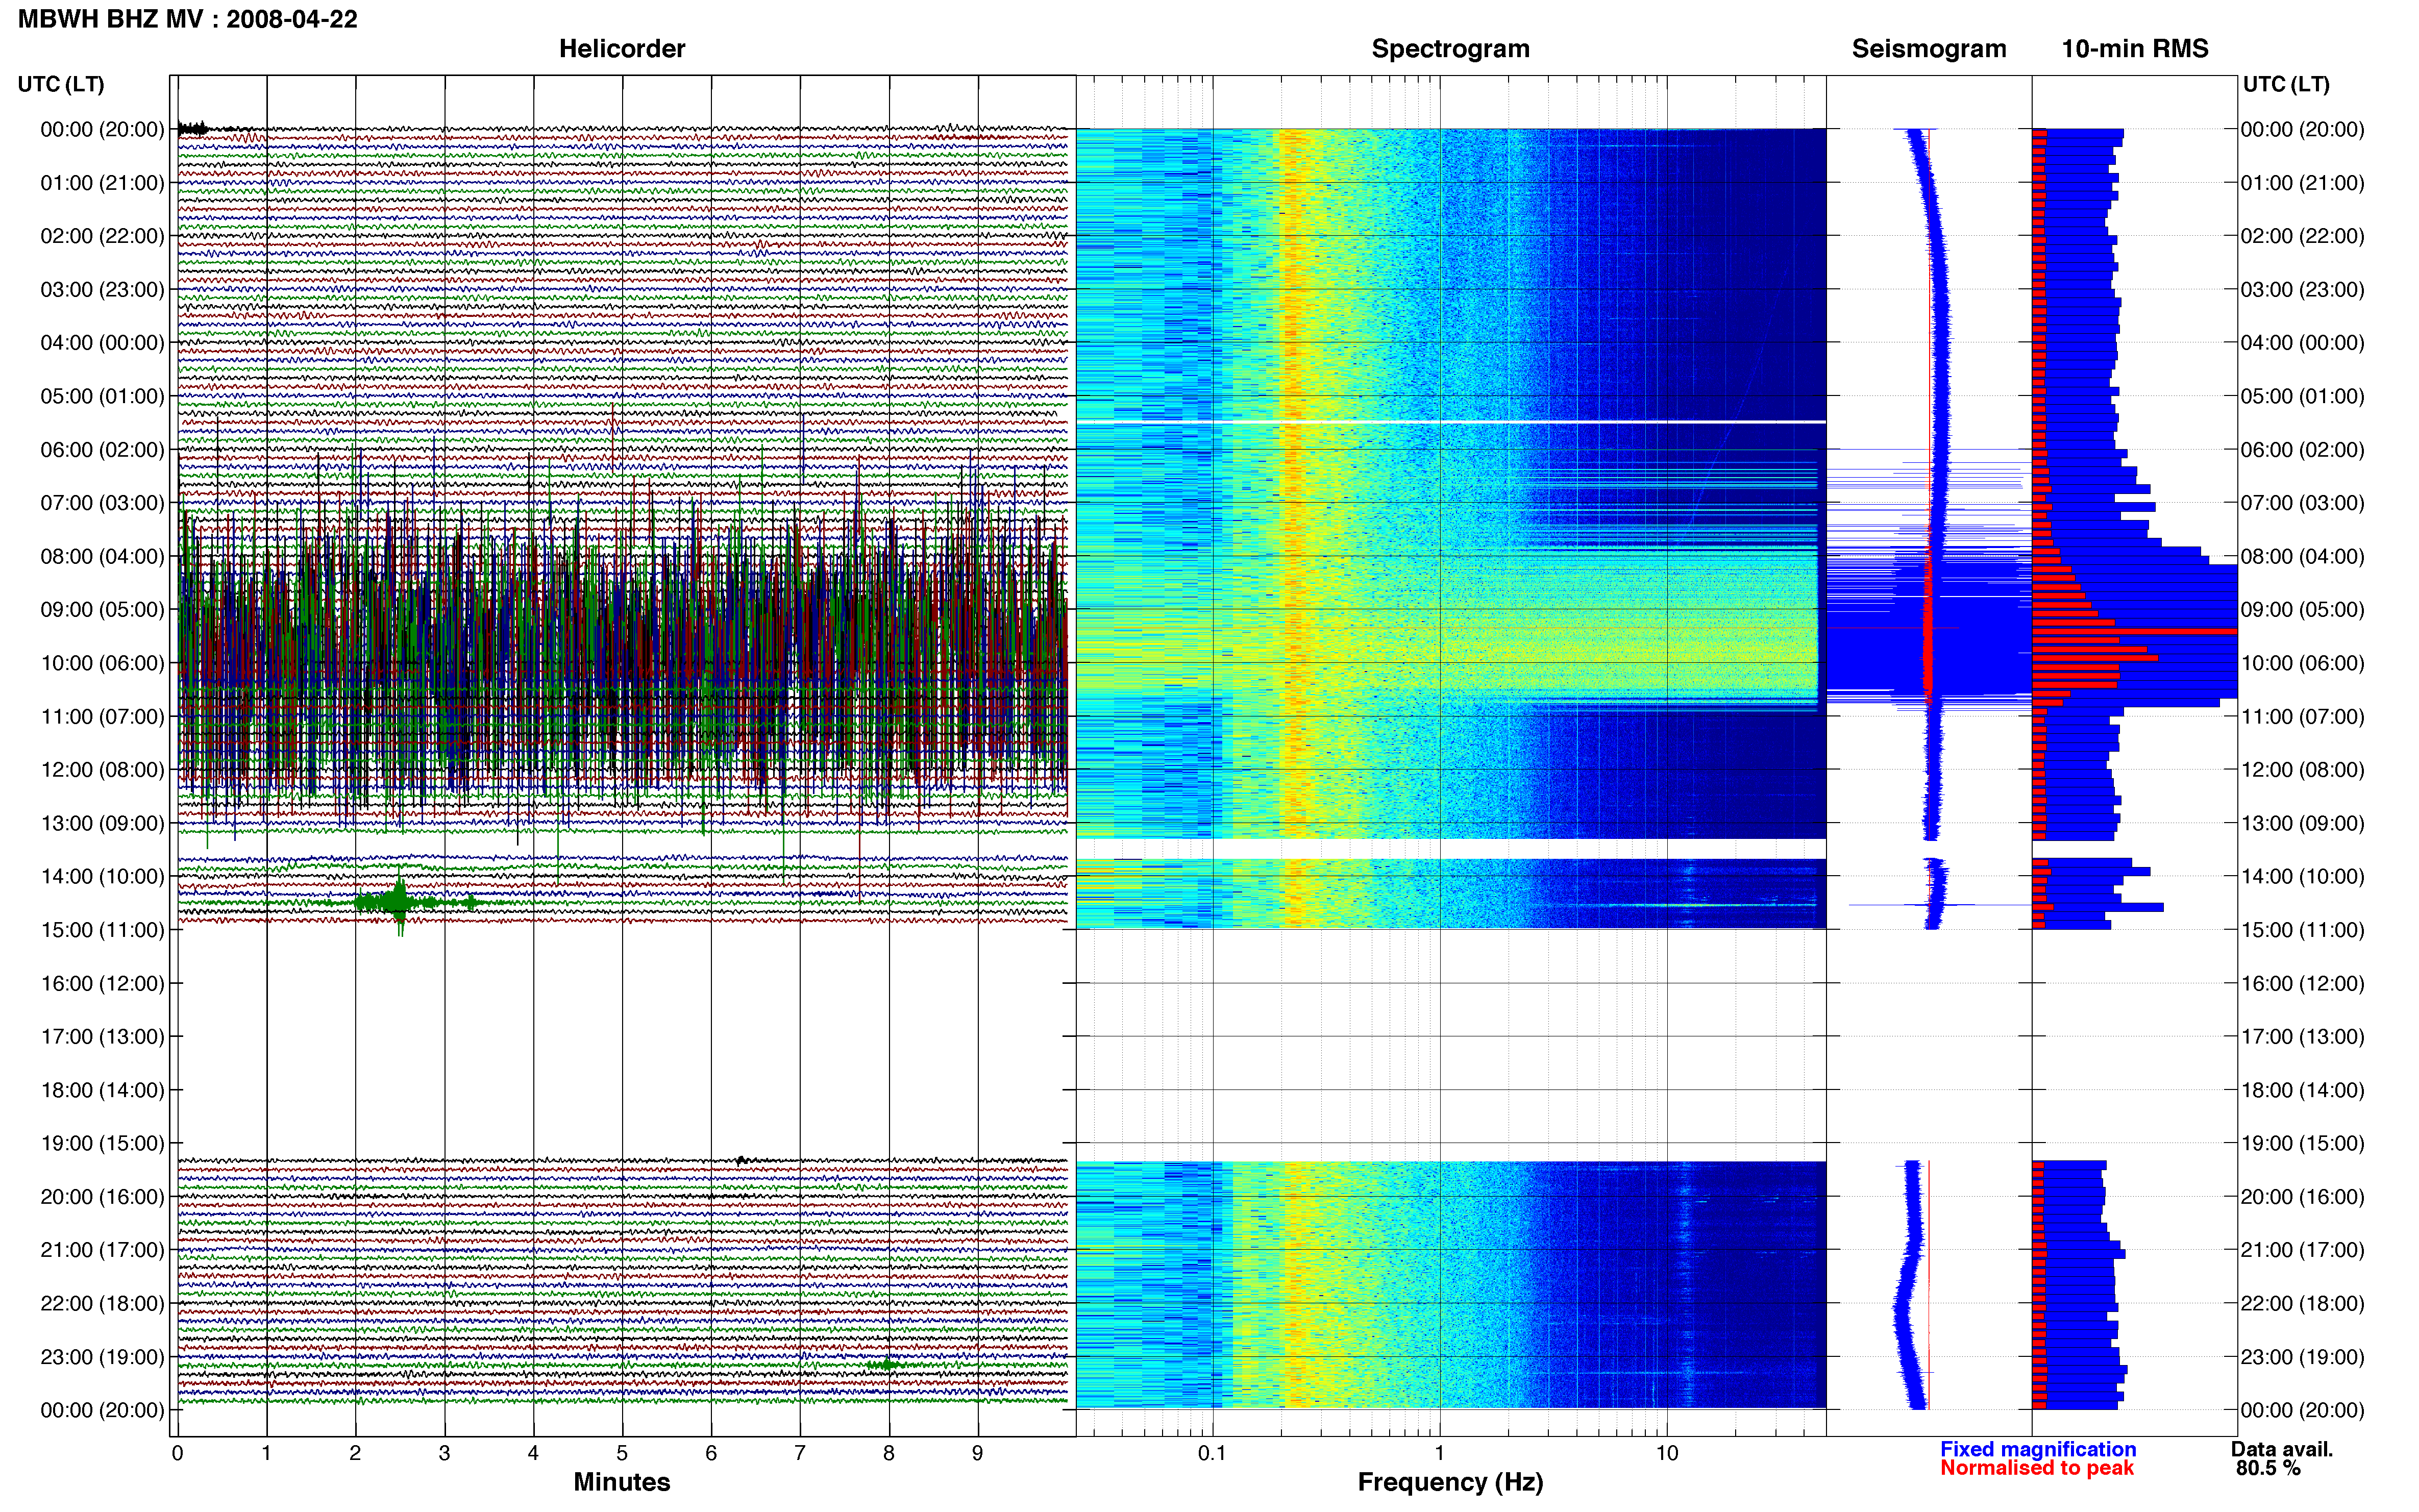This screenshot has width=2419, height=1512.
Task: Click the "10" Hz tick label on the frequency axis
Action: 1667,1453
